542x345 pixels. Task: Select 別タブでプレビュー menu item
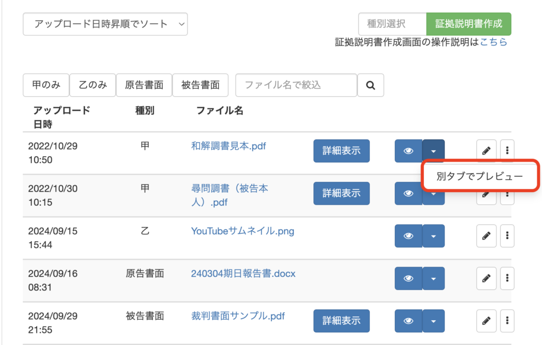pos(480,177)
